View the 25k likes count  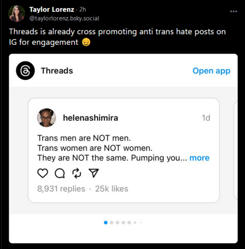[x=112, y=189]
